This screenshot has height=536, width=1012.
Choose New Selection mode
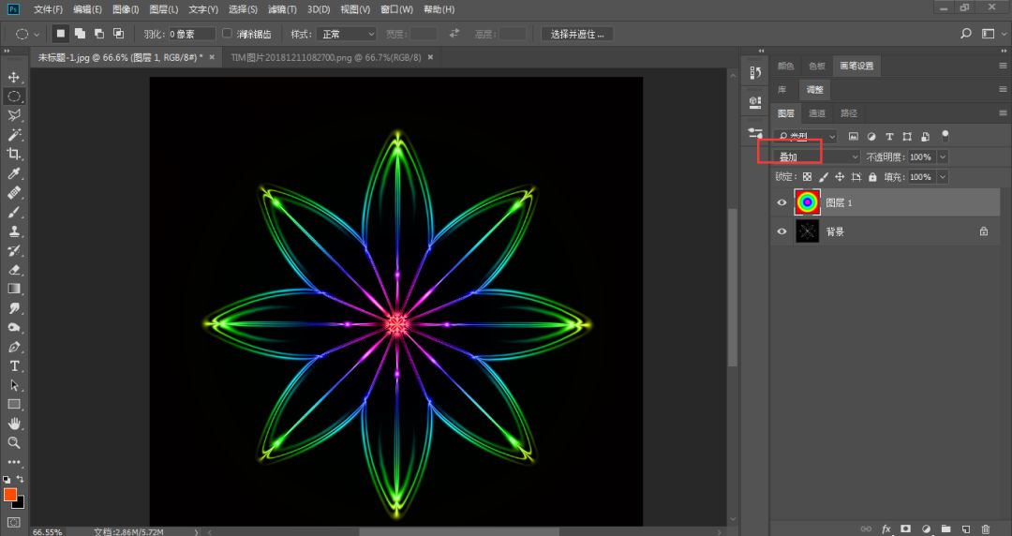coord(60,34)
